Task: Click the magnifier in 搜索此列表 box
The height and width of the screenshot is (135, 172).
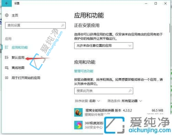Action: (x=130, y=91)
